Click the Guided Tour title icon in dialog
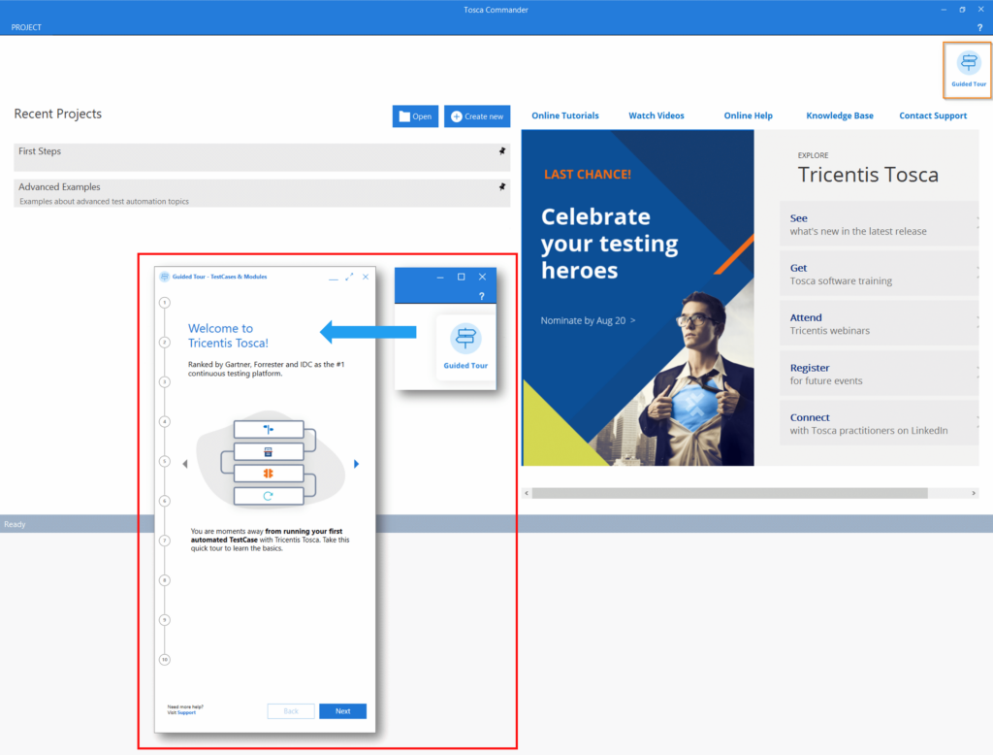This screenshot has width=993, height=755. tap(165, 277)
